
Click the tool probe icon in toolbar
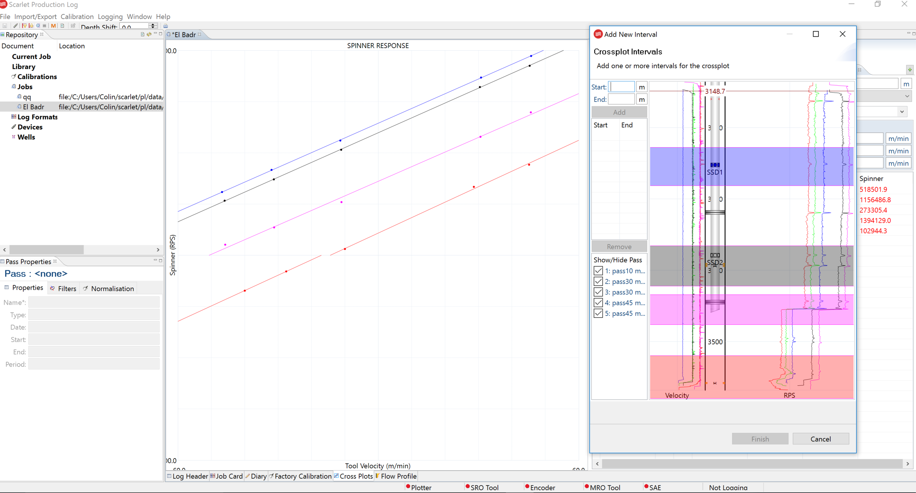15,26
